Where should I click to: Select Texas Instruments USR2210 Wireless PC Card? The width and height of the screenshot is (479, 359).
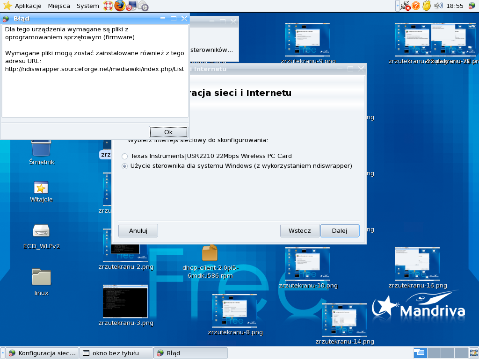(124, 156)
